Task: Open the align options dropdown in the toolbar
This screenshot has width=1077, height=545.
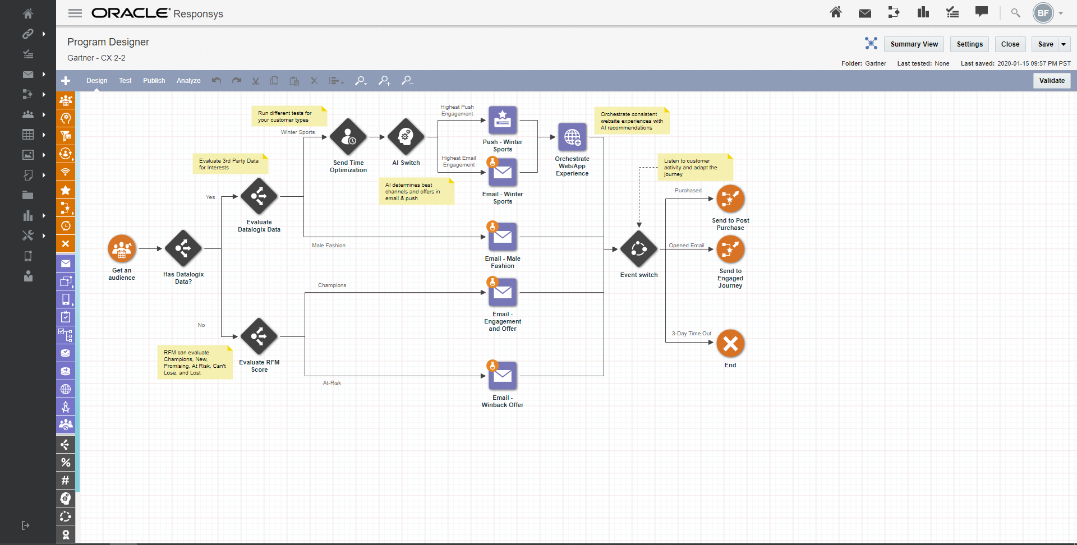Action: 336,81
